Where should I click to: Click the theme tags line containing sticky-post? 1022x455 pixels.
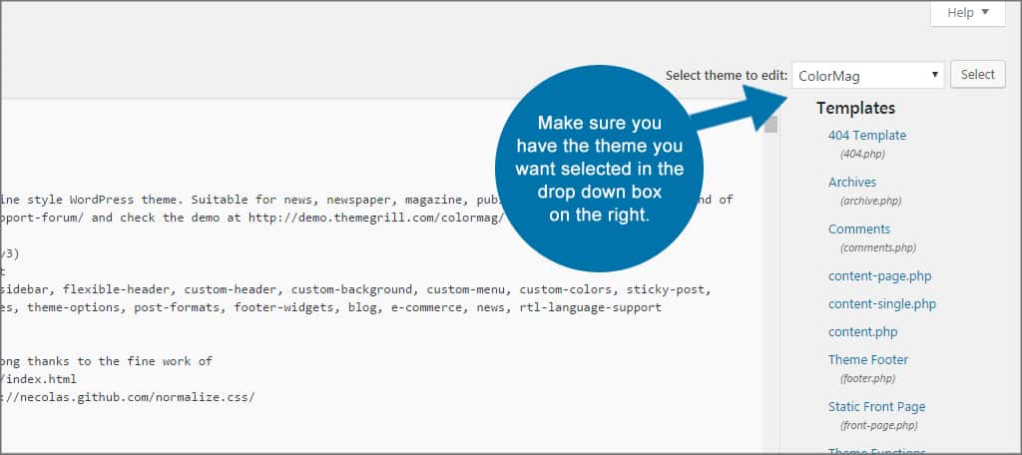click(x=349, y=289)
